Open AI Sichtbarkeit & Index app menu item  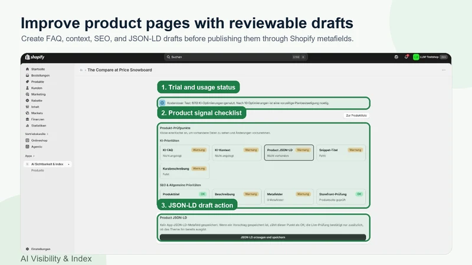pos(48,164)
